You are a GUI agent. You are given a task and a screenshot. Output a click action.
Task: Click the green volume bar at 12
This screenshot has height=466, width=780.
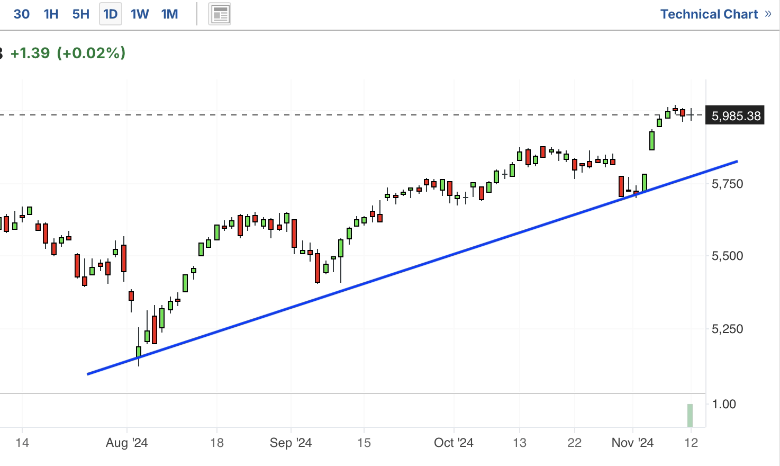coord(690,415)
